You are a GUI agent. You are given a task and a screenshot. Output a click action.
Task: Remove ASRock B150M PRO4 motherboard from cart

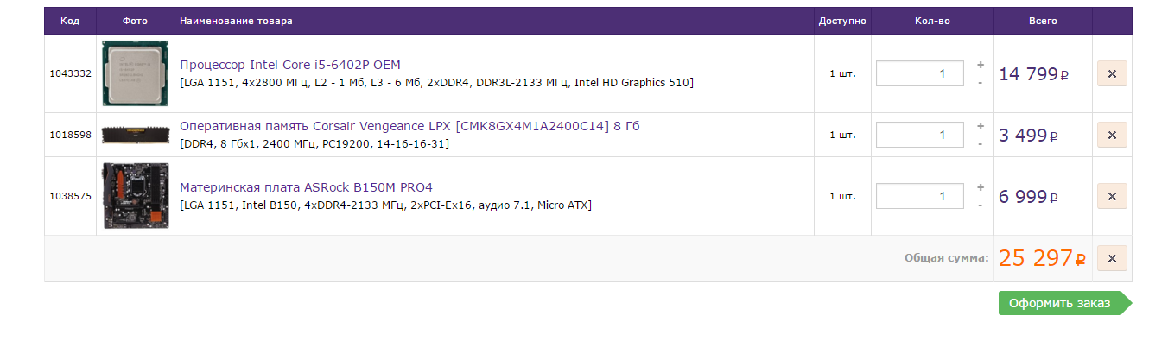pos(1112,196)
